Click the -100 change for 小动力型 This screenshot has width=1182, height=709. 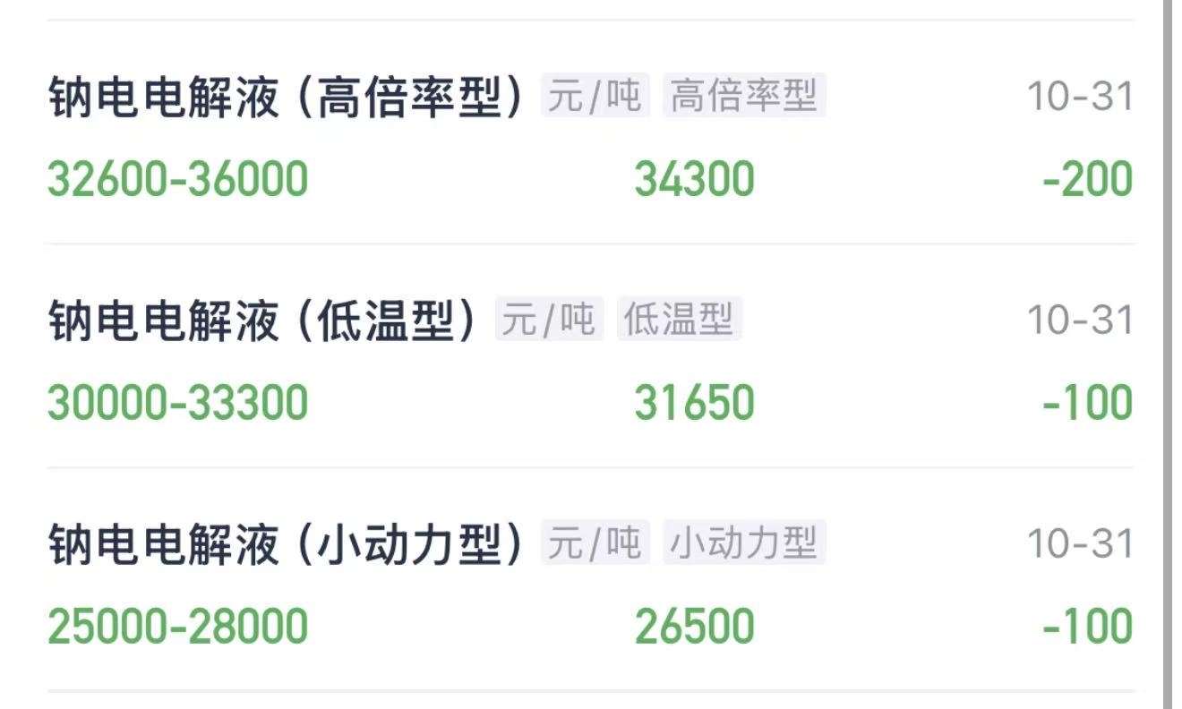1088,627
